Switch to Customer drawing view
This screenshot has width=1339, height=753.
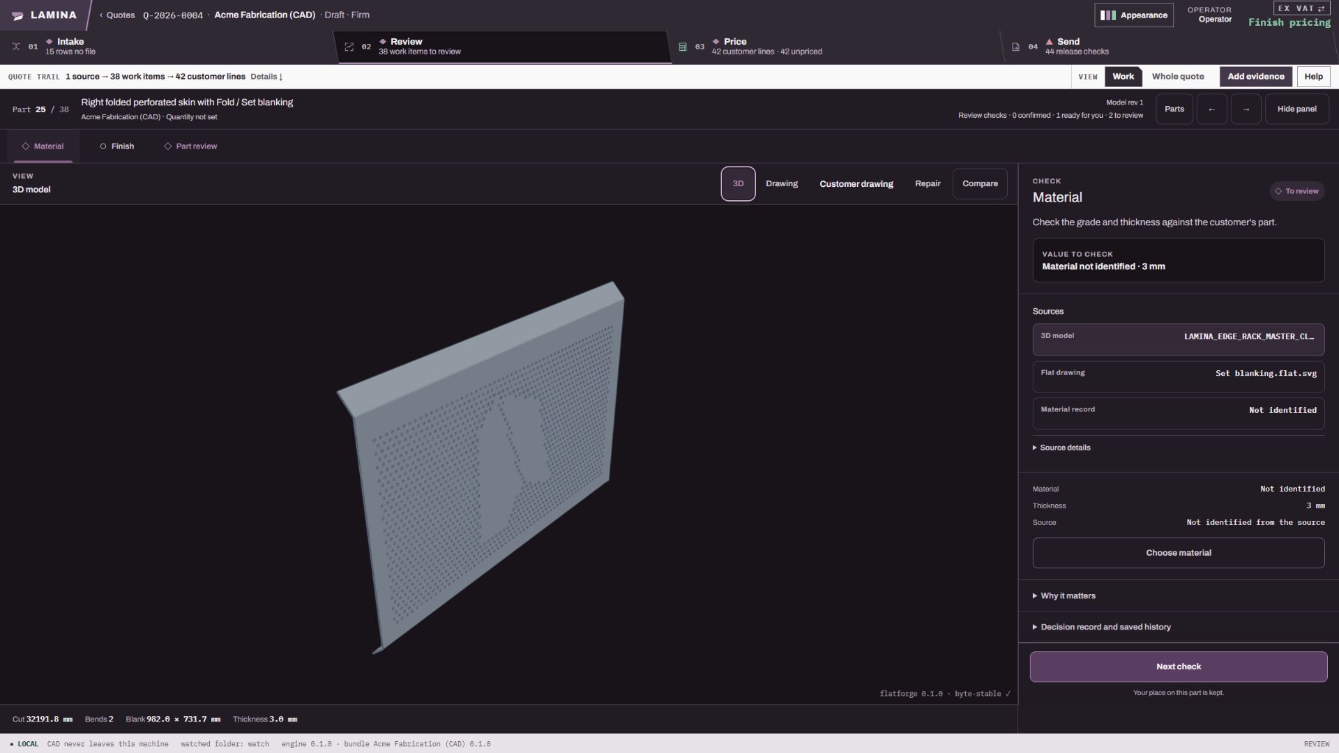tap(856, 184)
